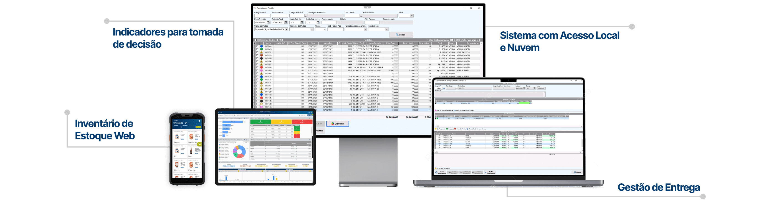This screenshot has width=779, height=203.
Task: Open the Série dropdown
Action: point(412,16)
